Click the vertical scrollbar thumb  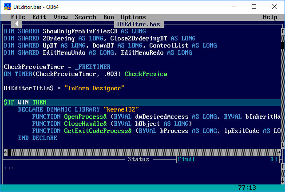click(283, 45)
